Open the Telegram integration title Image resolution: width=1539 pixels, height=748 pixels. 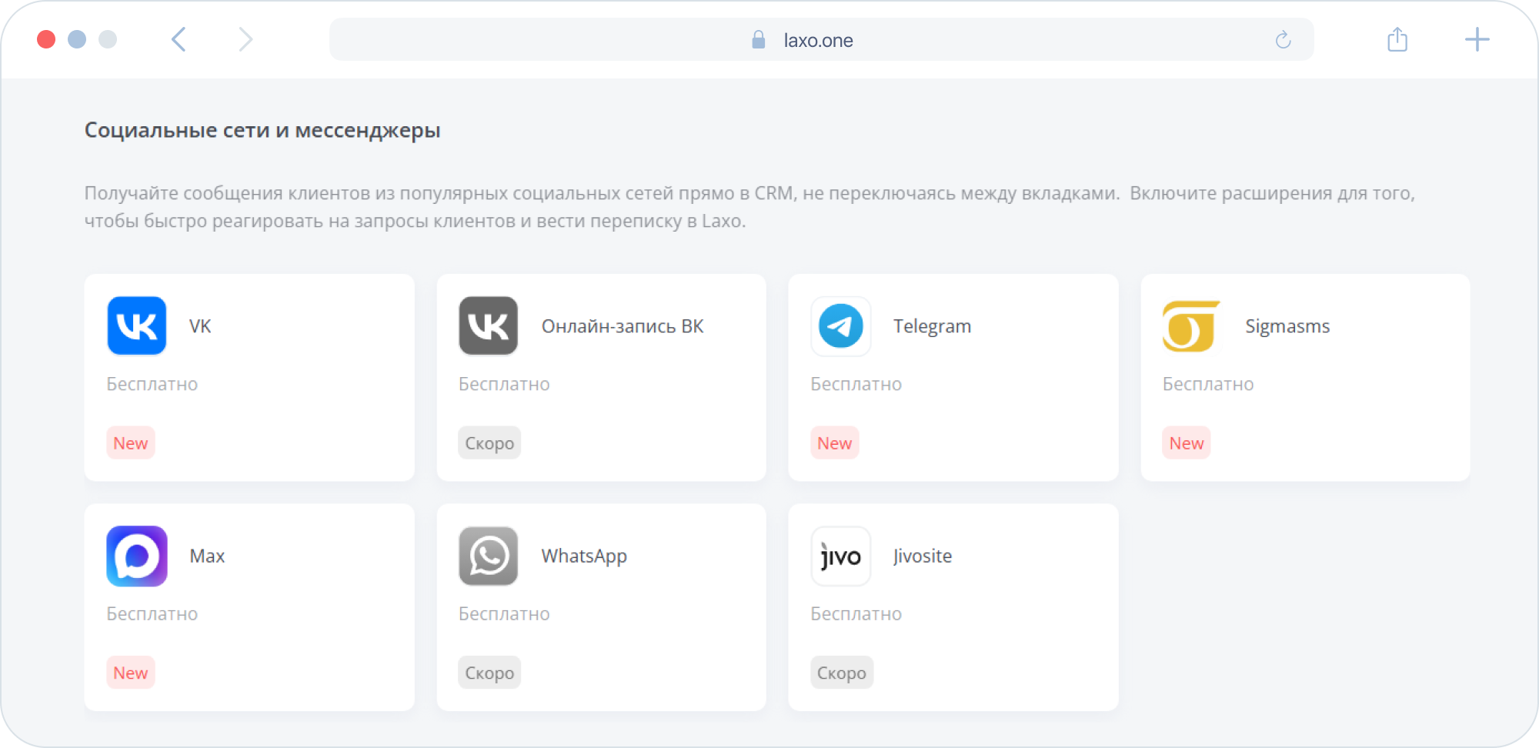(932, 326)
